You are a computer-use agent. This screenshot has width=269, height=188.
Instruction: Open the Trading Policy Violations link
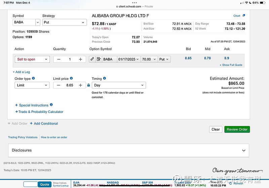click(x=23, y=137)
